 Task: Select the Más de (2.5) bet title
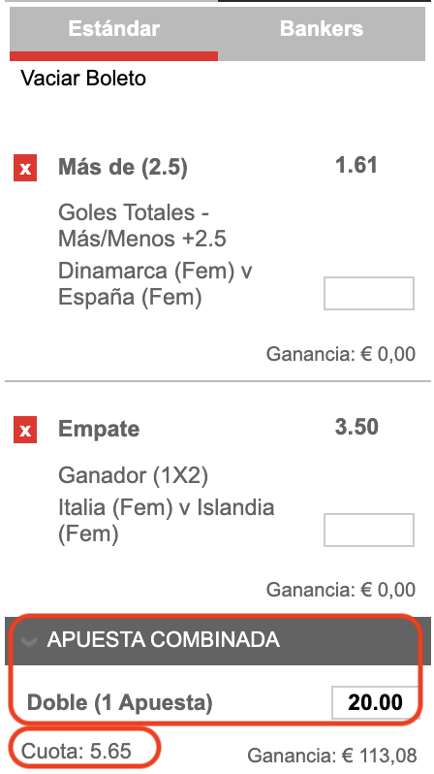[x=123, y=168]
